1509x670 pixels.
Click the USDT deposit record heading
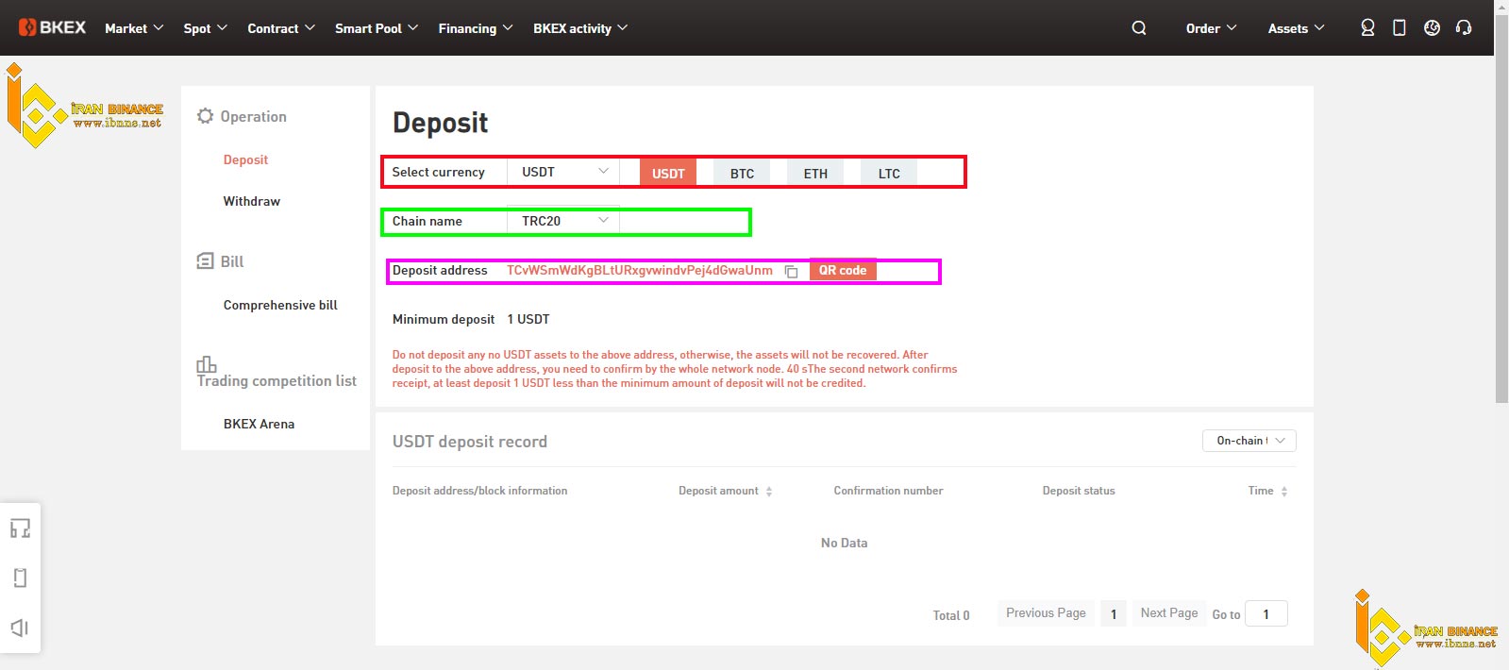point(470,442)
